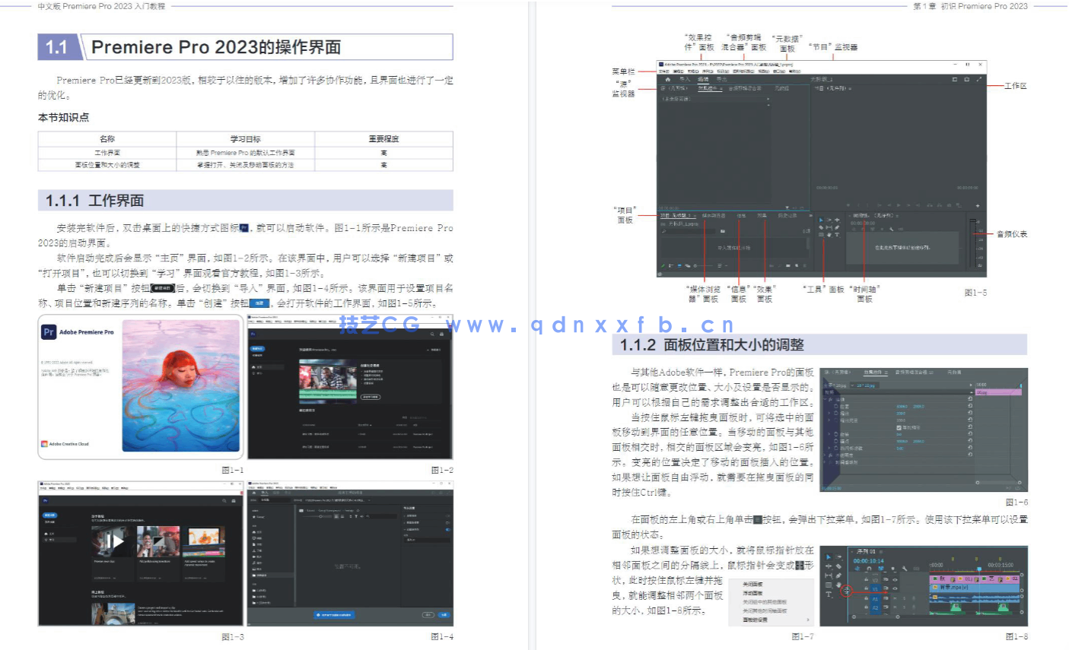Switch to the 编辑 workspace tab
The width and height of the screenshot is (1069, 650).
(x=705, y=80)
